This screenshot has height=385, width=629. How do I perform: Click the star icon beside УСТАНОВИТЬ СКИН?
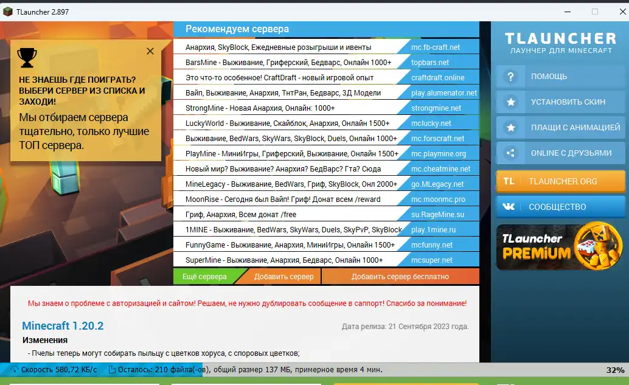510,102
